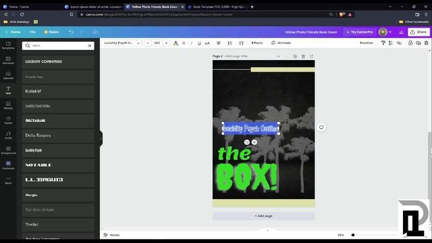Click the Add page button
The image size is (432, 243).
(263, 216)
